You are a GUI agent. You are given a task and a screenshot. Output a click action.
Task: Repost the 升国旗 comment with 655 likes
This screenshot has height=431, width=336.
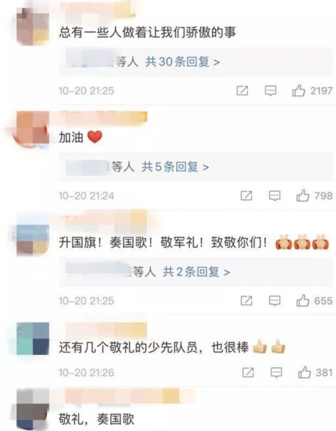click(x=246, y=300)
